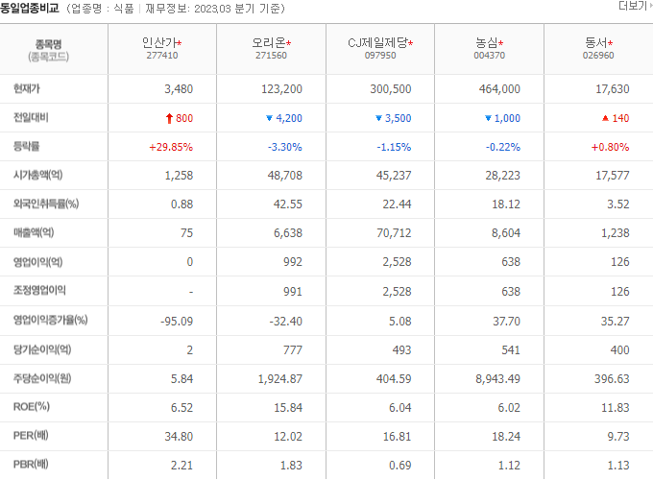Click stock code 097950
The image size is (653, 480).
coord(380,56)
